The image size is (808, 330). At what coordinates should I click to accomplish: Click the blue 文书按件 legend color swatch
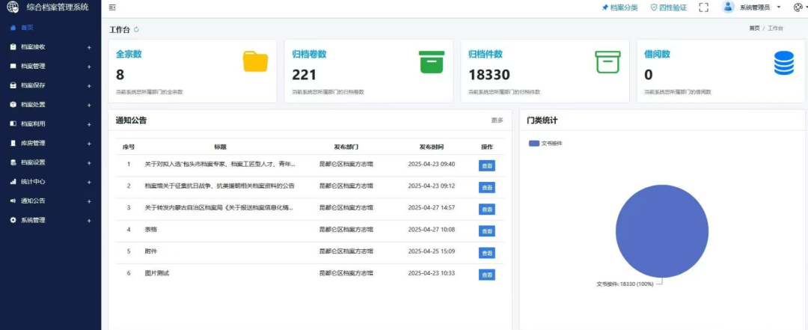(x=534, y=144)
